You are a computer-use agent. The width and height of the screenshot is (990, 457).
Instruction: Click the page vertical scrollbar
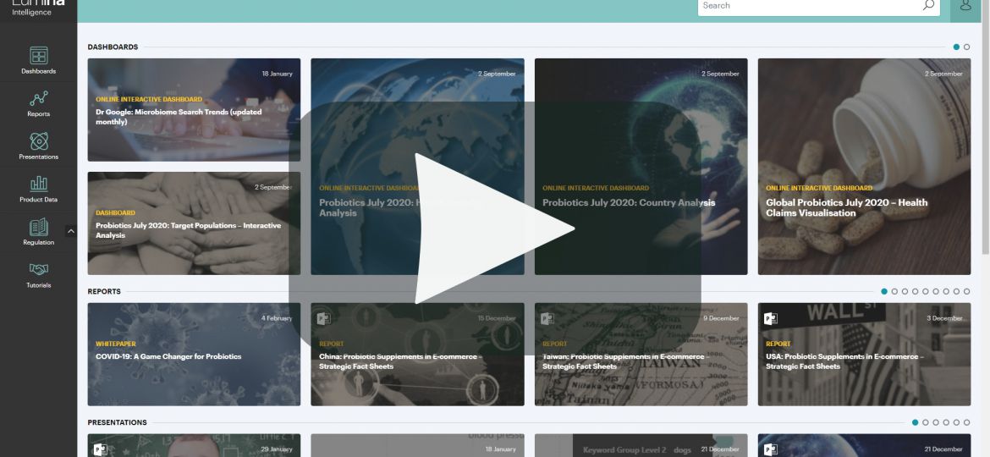pyautogui.click(x=986, y=126)
